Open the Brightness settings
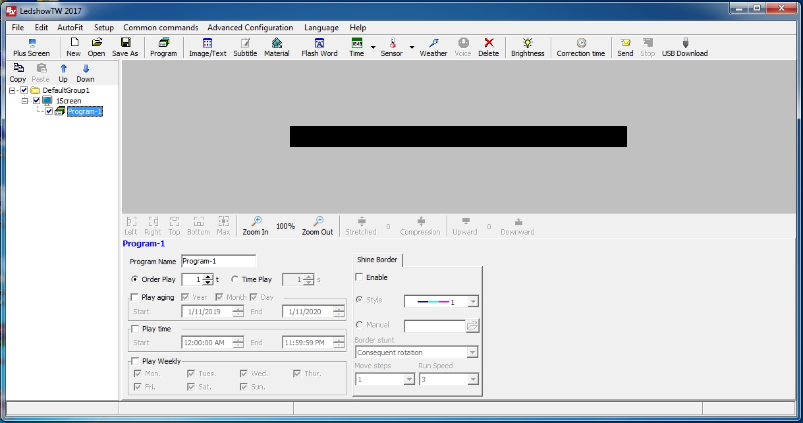This screenshot has width=803, height=423. point(528,47)
